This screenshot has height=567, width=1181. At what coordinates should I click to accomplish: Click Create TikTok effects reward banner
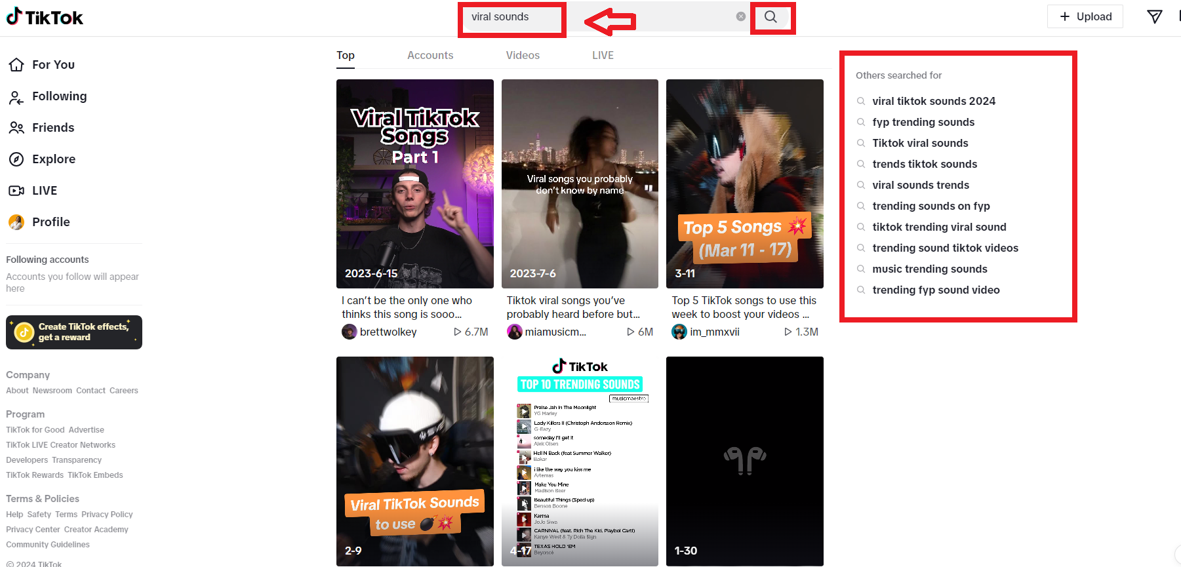click(74, 332)
